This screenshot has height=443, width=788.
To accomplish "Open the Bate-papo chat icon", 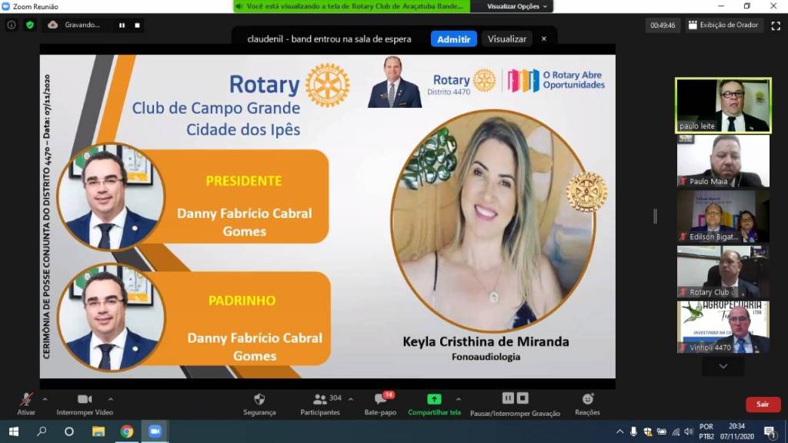I will (x=380, y=399).
